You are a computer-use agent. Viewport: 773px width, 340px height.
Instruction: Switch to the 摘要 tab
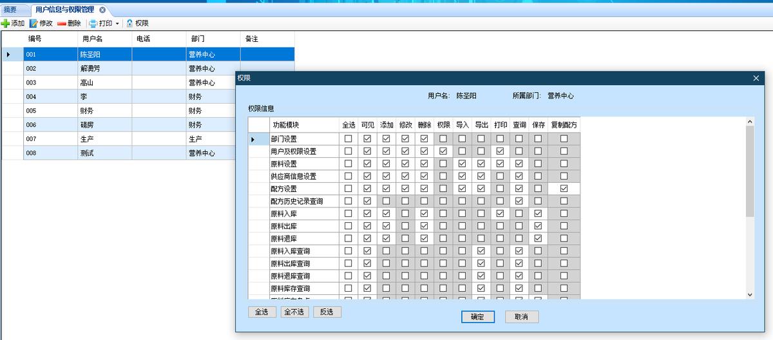pyautogui.click(x=10, y=10)
